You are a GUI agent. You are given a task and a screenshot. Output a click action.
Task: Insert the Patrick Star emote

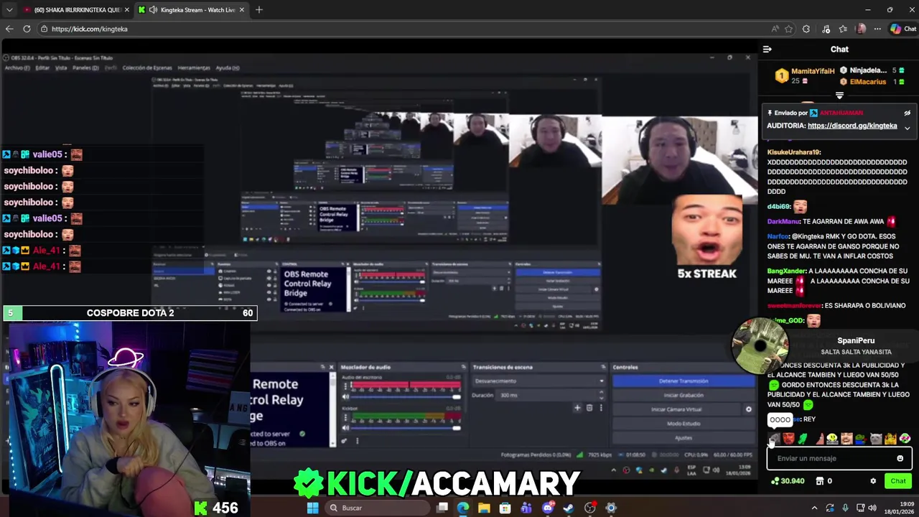[820, 439]
